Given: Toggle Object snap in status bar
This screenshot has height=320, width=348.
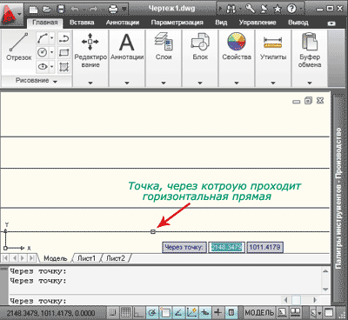Looking at the screenshot, I should click(165, 312).
